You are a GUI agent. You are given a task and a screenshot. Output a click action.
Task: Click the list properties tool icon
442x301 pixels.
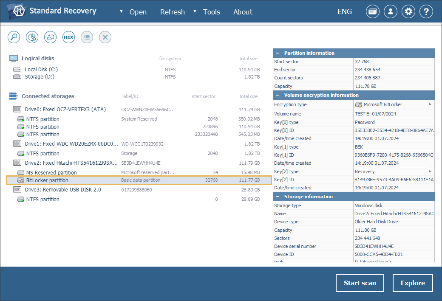87,37
